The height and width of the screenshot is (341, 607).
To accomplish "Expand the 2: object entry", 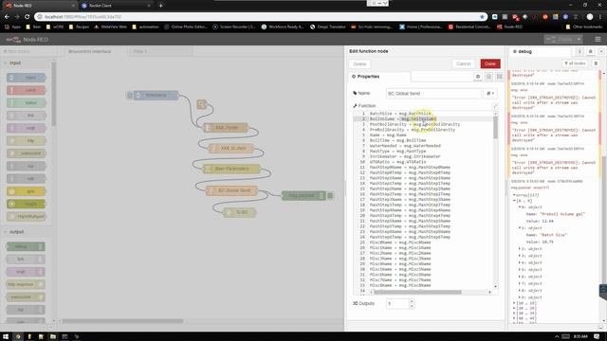I will (x=520, y=249).
